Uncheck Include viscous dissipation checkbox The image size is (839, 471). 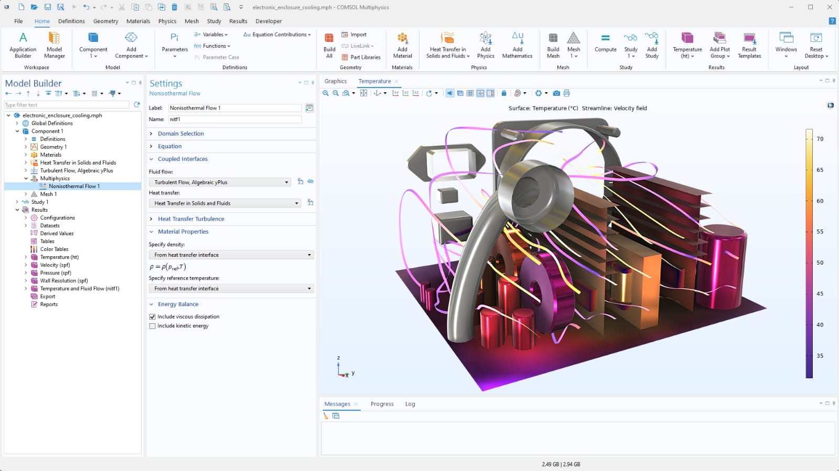(x=153, y=317)
